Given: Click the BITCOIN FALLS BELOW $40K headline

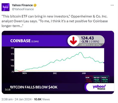Looking at the screenshot, I should tap(34, 87).
